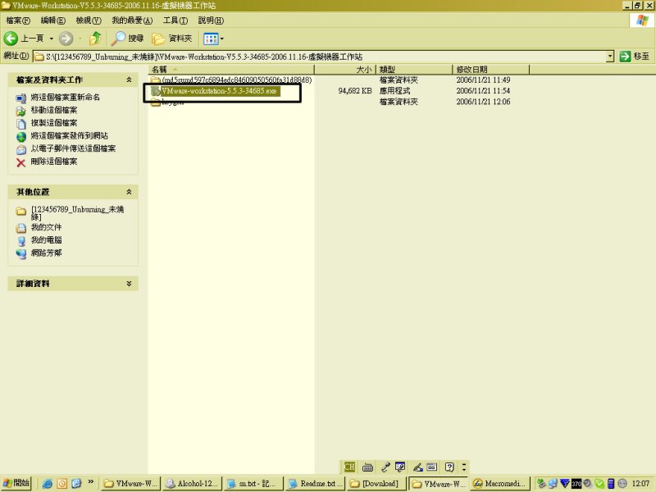
Task: Sort files by 名稱 column
Action: click(x=231, y=70)
